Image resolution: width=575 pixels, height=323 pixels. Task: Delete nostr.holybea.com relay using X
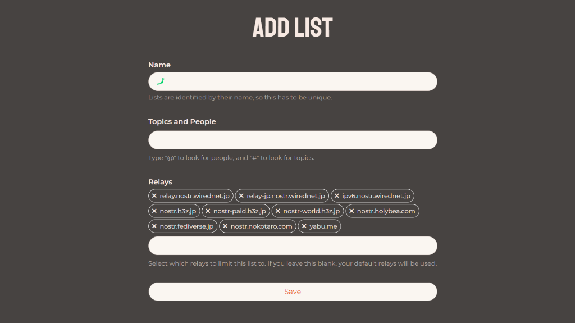pyautogui.click(x=352, y=211)
